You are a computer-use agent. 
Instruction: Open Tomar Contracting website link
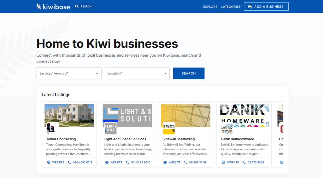tap(56, 162)
